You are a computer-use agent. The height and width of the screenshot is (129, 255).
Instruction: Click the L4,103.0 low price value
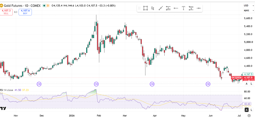(x=80, y=6)
